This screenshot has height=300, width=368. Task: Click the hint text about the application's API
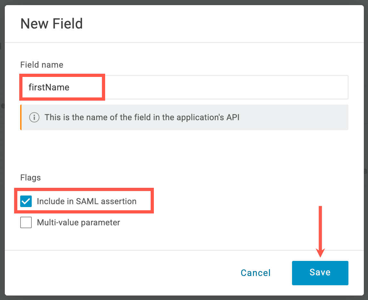(x=142, y=117)
